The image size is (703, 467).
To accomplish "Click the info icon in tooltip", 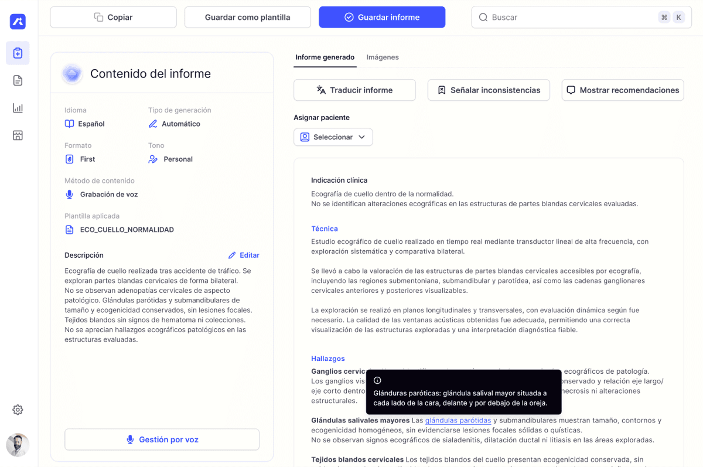I will point(377,381).
